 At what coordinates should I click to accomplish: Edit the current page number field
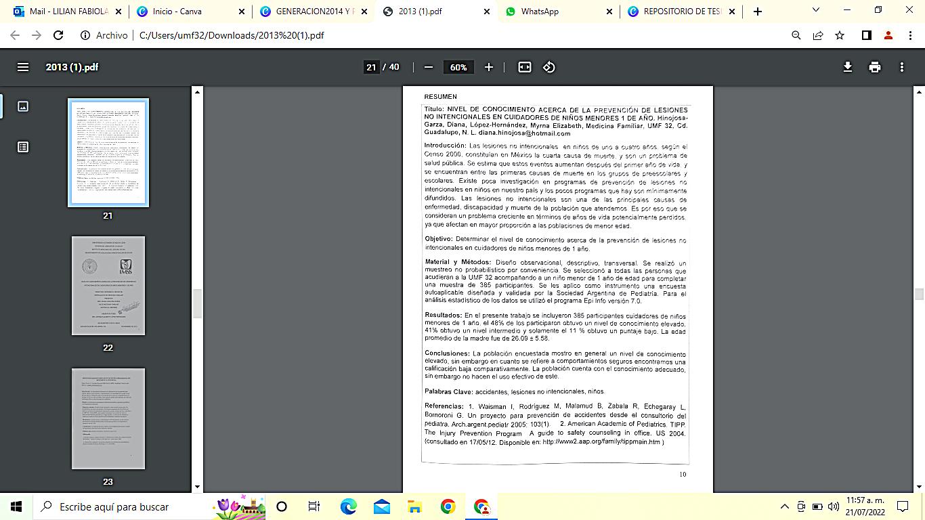[x=371, y=67]
